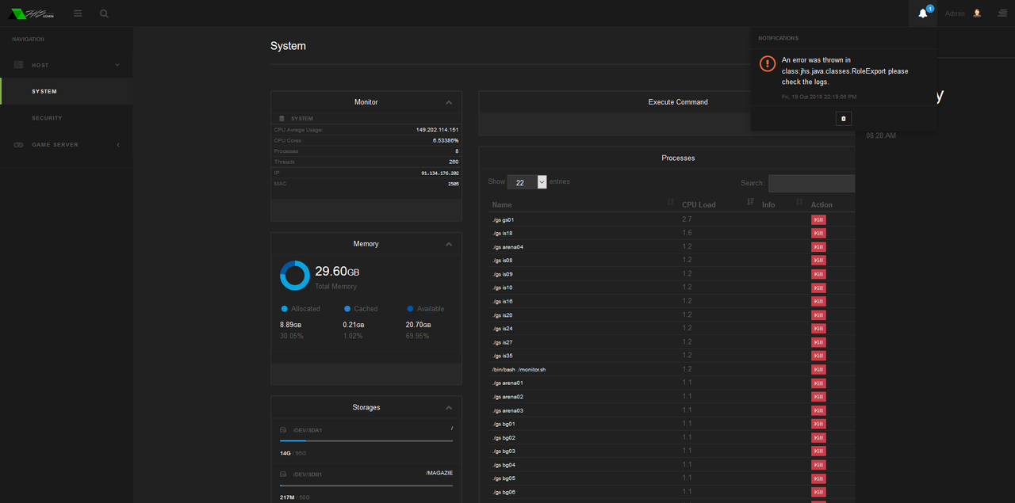Open the Host navigation item
The width and height of the screenshot is (1015, 503).
(x=67, y=65)
